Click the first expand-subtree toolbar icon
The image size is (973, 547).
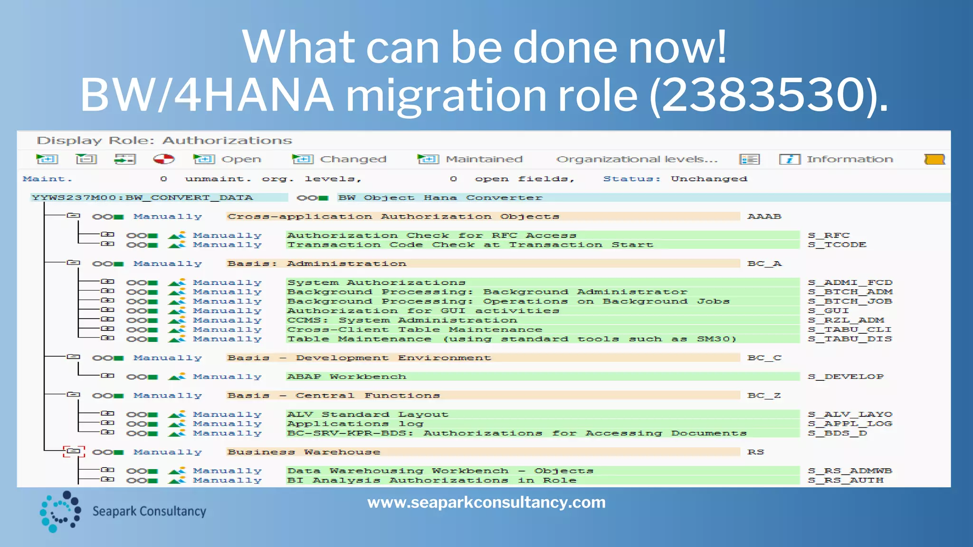point(47,159)
